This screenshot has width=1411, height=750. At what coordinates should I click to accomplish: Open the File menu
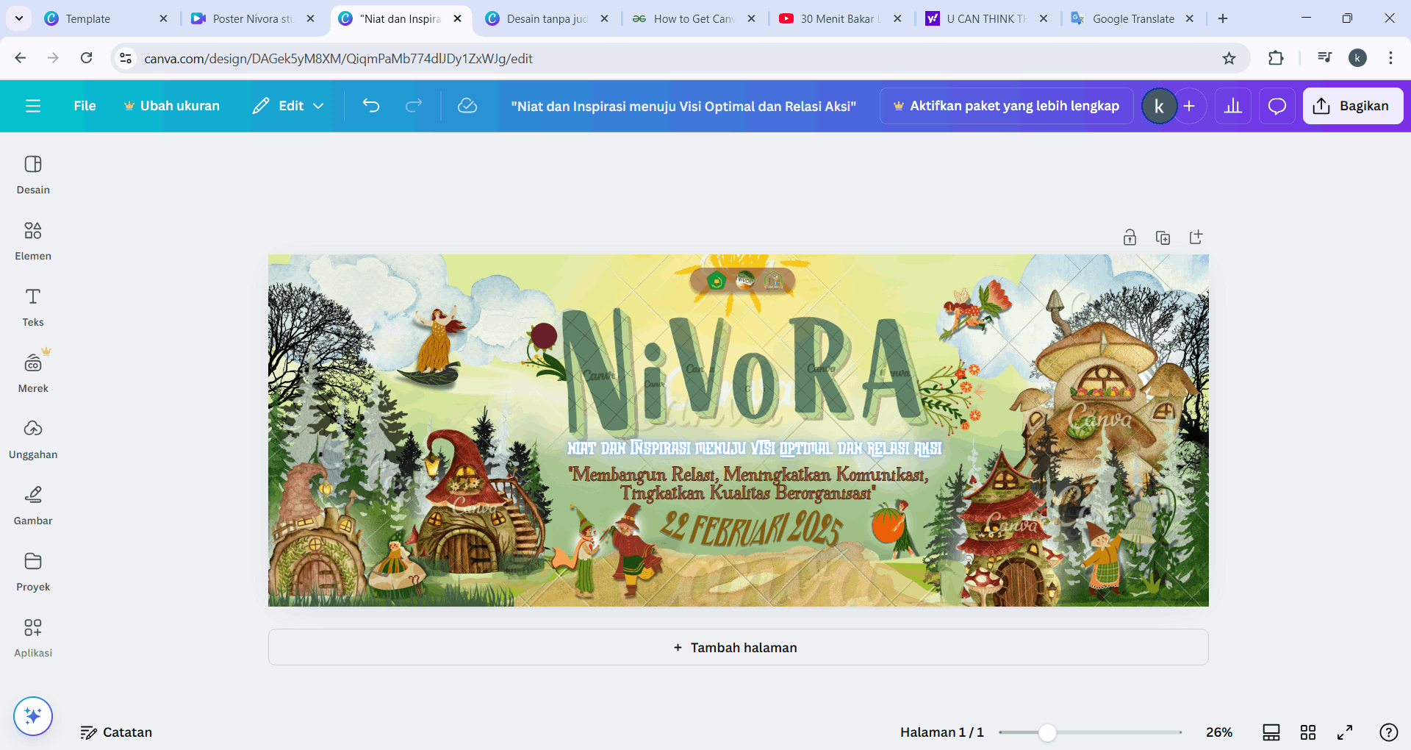point(85,105)
